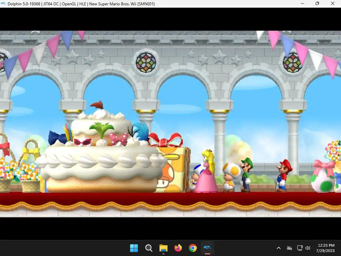Select the Dolphin emulator taskbar icon
Viewport: 341px width, 256px height.
(x=207, y=248)
